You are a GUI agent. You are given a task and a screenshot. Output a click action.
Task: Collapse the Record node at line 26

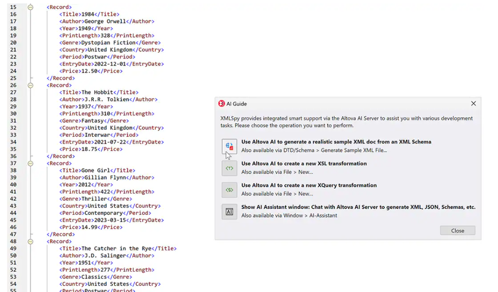(x=31, y=85)
